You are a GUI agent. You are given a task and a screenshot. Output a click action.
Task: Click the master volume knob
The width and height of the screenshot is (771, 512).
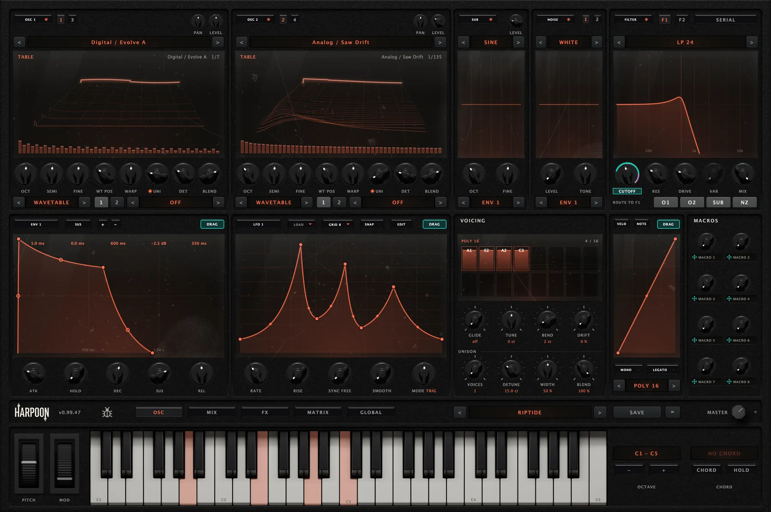click(x=738, y=412)
